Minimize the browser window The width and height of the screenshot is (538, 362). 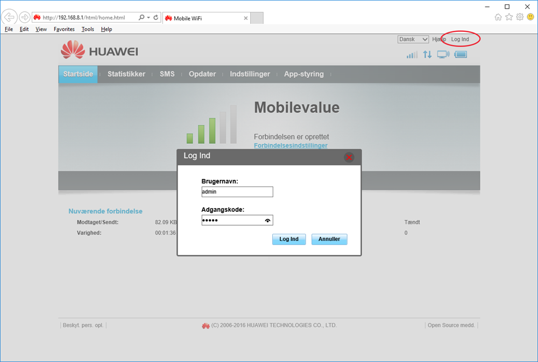[487, 6]
